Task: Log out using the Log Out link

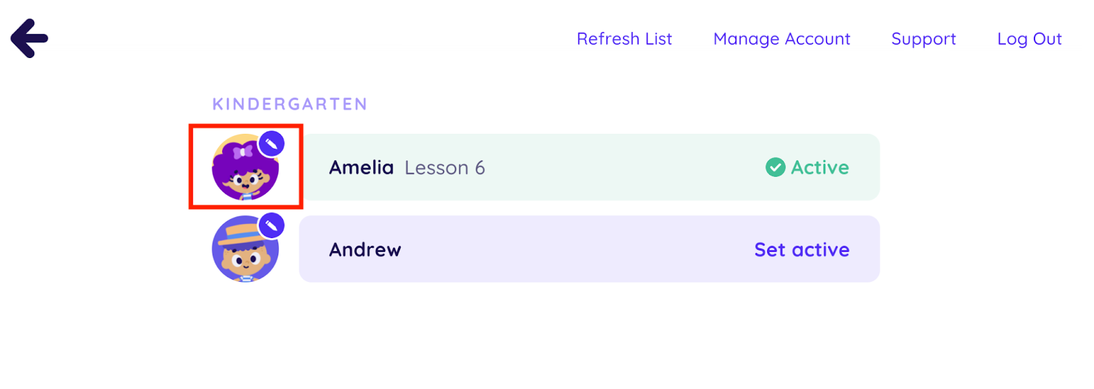Action: [1029, 39]
